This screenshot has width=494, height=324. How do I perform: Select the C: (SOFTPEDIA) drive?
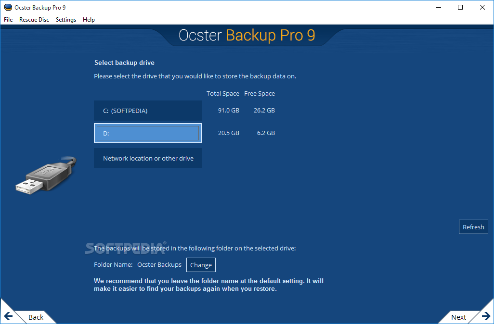pos(148,111)
